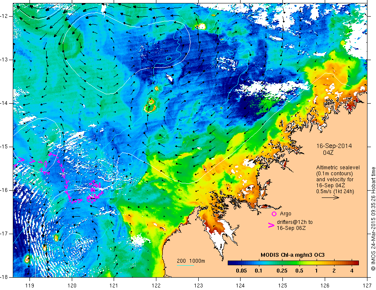Click the longitude axis label '119'
376x290 pixels.
pos(30,285)
